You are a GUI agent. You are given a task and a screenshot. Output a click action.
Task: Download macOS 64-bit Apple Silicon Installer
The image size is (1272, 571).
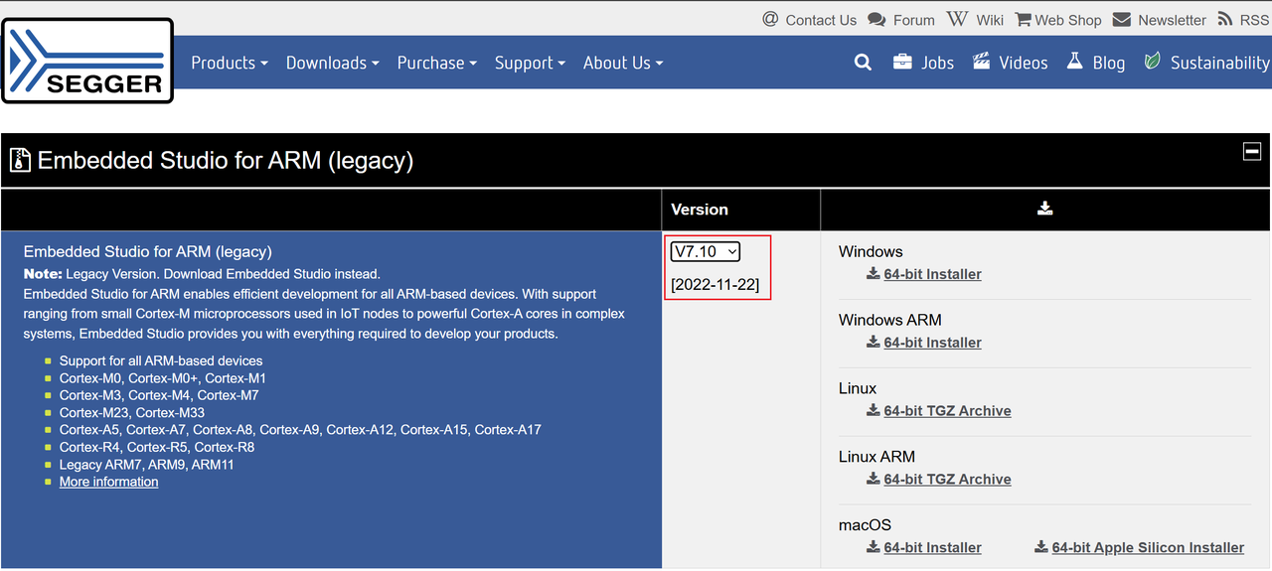pyautogui.click(x=1147, y=548)
